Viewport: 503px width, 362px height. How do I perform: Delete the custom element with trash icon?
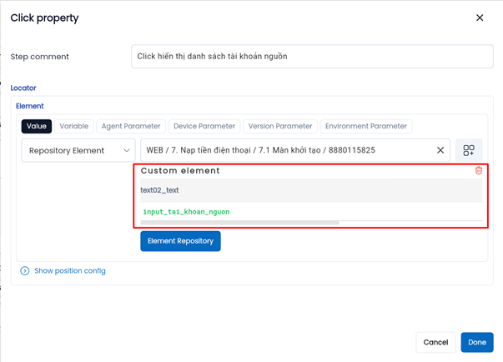(479, 170)
